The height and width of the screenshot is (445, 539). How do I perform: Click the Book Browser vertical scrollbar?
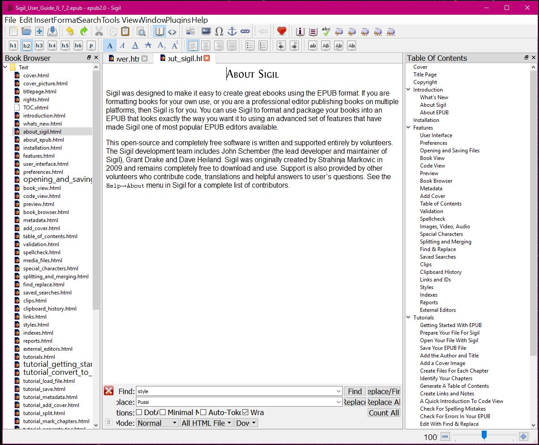coord(96,190)
